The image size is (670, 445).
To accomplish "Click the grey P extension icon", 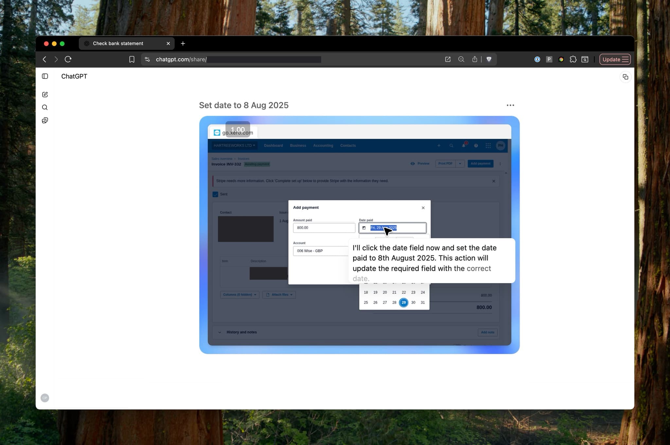I will (x=549, y=59).
